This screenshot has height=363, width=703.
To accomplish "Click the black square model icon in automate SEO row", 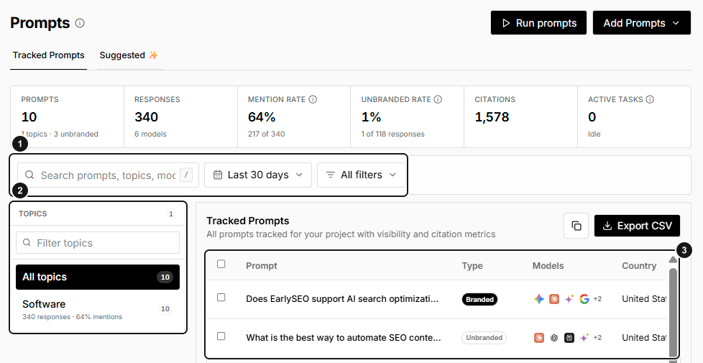I will (x=569, y=338).
